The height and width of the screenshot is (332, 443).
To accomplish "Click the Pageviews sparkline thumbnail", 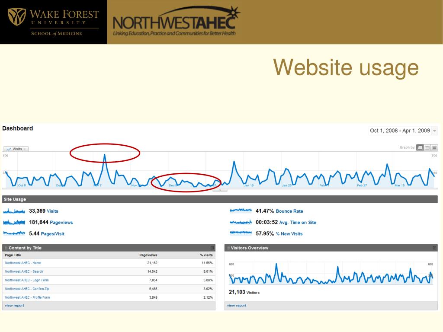I will (x=14, y=222).
